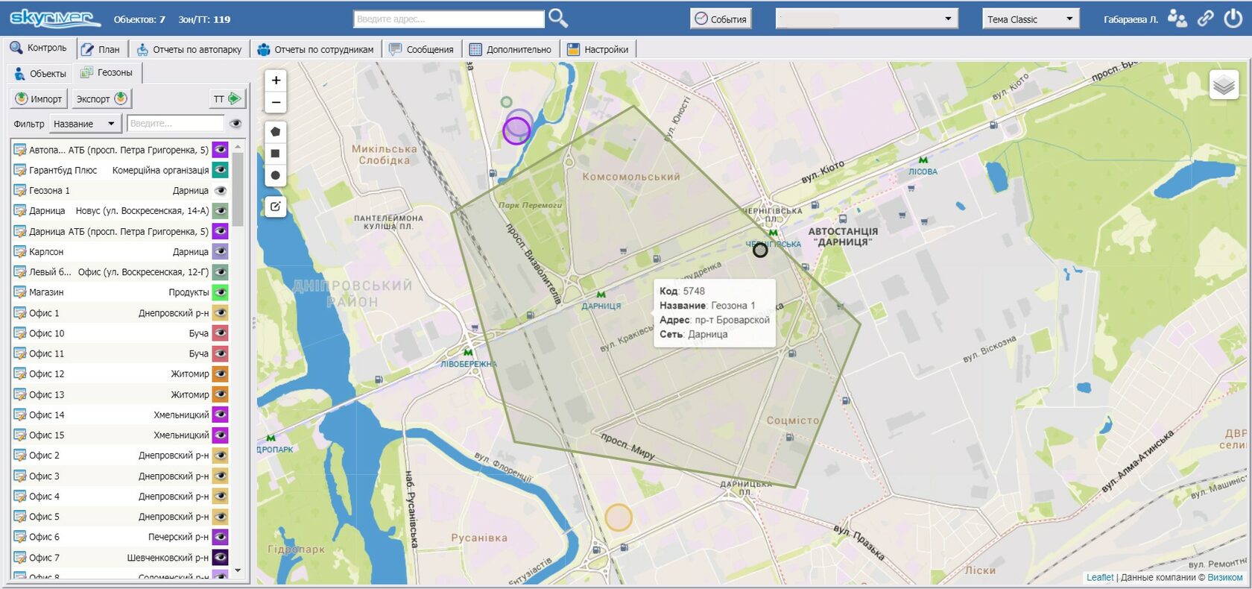The width and height of the screenshot is (1252, 589).
Task: Switch to the Объекты tab
Action: click(x=40, y=73)
